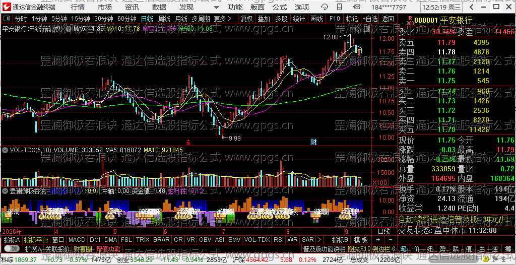This screenshot has width=516, height=265.
Task: Expand more indicators arrow after SAR
Action: click(318, 240)
